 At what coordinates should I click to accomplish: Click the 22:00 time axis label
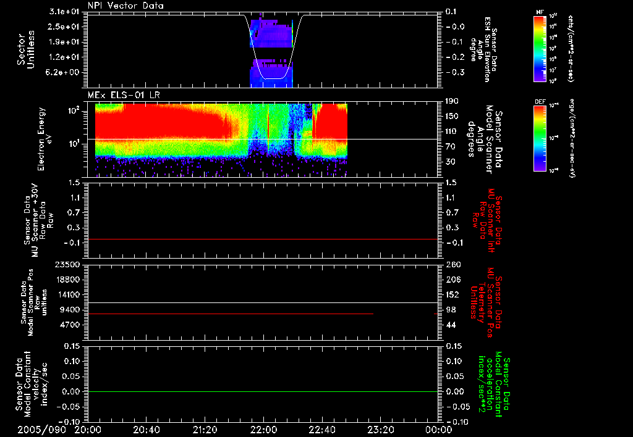263,430
